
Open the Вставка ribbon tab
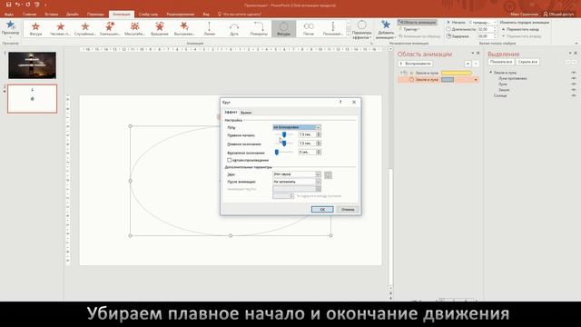pyautogui.click(x=51, y=15)
